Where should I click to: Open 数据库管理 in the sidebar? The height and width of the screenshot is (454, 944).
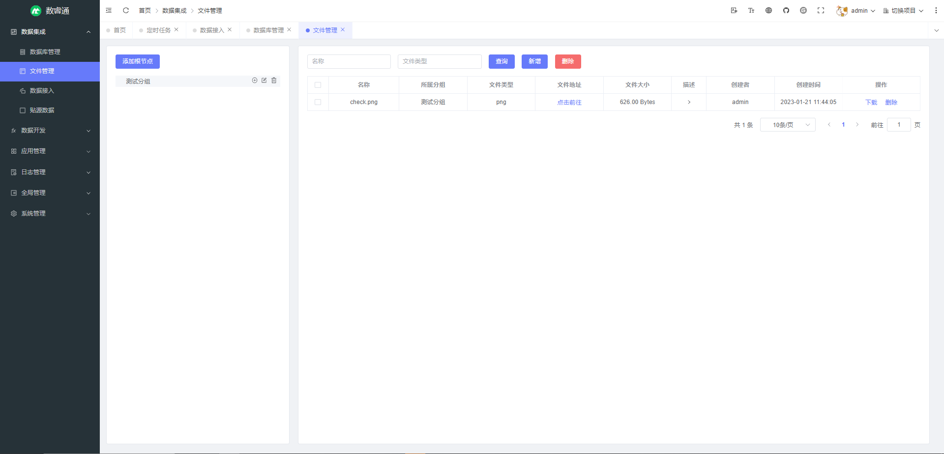50,52
